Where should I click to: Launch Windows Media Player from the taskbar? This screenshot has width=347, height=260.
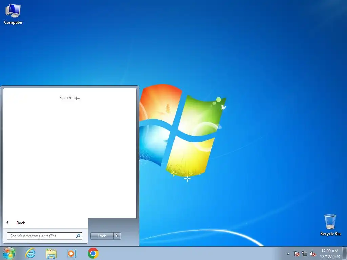tap(72, 253)
